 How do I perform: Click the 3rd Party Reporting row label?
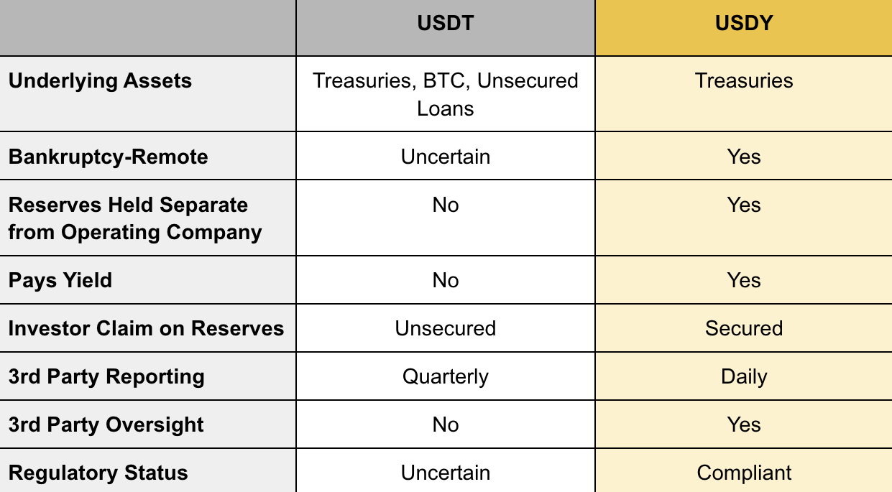click(106, 376)
